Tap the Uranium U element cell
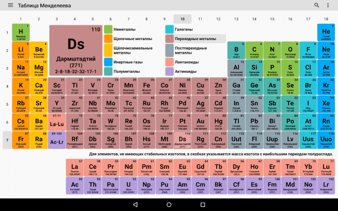 (128, 186)
